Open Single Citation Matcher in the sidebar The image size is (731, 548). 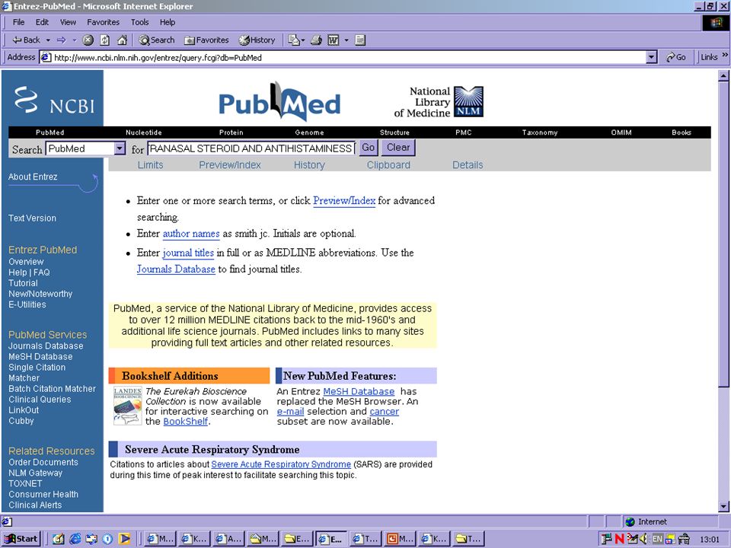37,372
